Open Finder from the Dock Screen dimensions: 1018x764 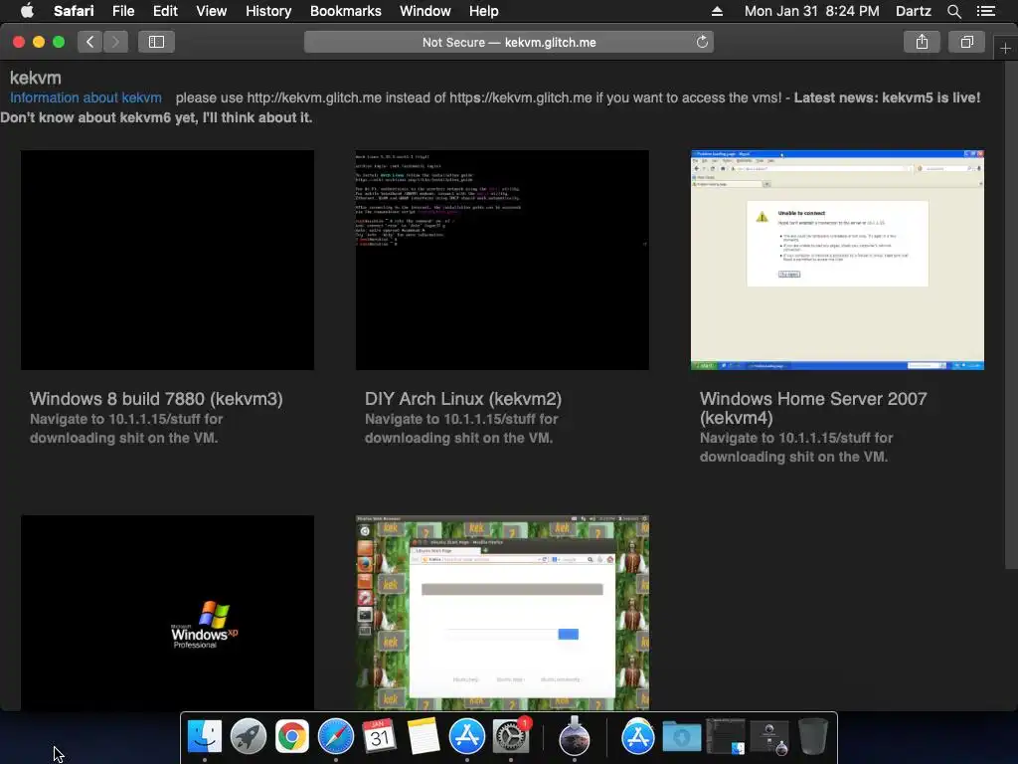[205, 736]
